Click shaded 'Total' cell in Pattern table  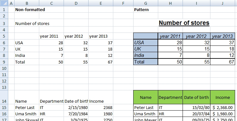click(x=146, y=62)
